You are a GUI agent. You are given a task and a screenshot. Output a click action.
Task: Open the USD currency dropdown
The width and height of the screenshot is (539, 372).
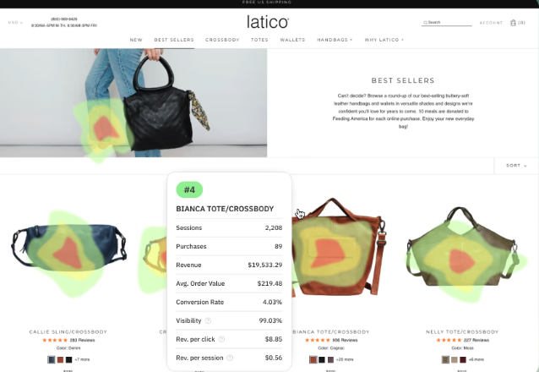(15, 23)
